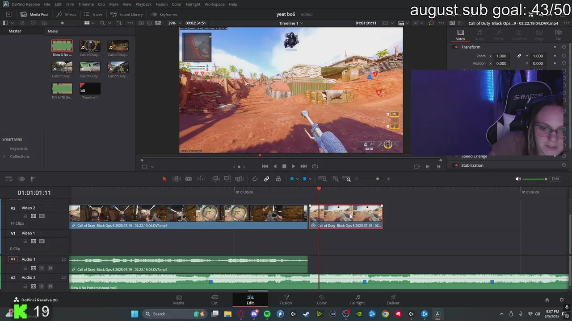Toggle Position Lock padlock icon
572x321 pixels.
point(278,179)
